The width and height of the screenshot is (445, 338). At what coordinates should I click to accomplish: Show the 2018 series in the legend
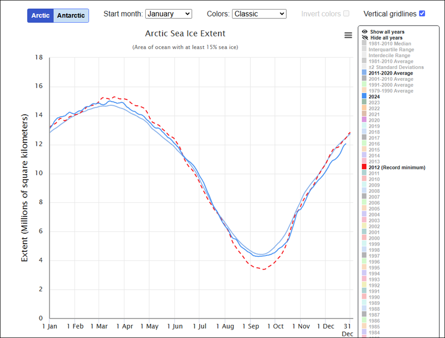pos(374,132)
